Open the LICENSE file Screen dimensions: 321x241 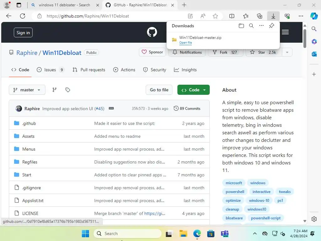pyautogui.click(x=30, y=213)
